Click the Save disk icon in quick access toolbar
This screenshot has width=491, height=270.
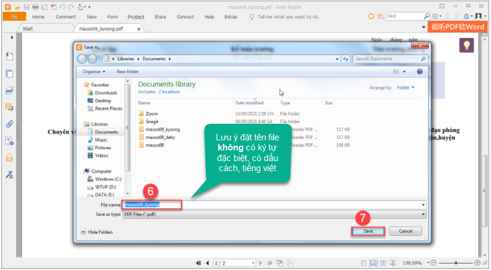[26, 7]
